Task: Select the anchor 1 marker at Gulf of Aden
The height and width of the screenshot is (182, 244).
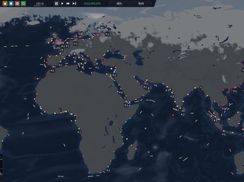Action: tap(126, 105)
